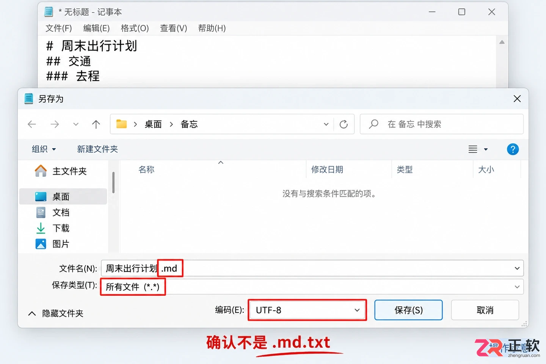This screenshot has width=546, height=364.
Task: Select 文档 in the navigation pane
Action: click(x=63, y=212)
